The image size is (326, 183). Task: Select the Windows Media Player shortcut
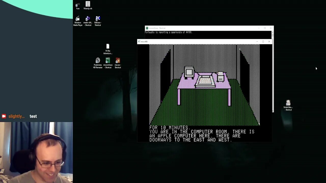pyautogui.click(x=78, y=21)
